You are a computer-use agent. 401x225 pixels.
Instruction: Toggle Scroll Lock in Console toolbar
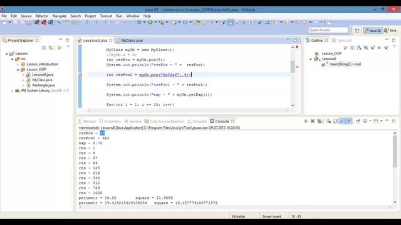click(335, 121)
